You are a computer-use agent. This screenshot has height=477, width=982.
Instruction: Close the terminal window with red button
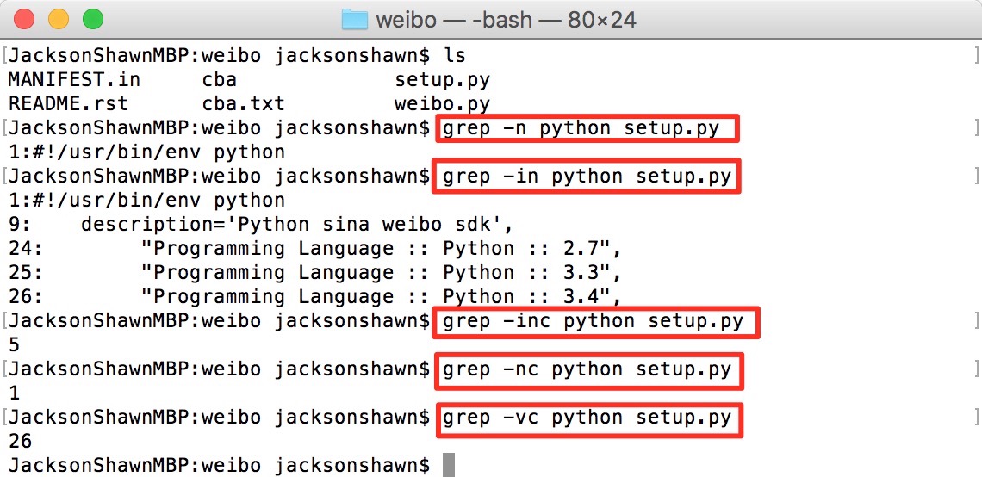click(24, 20)
